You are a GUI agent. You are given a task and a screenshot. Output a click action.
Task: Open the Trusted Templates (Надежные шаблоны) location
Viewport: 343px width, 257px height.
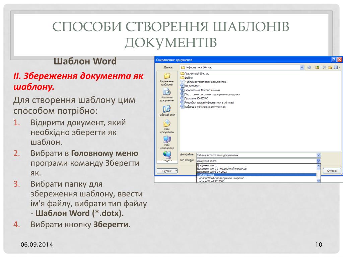pos(167,79)
